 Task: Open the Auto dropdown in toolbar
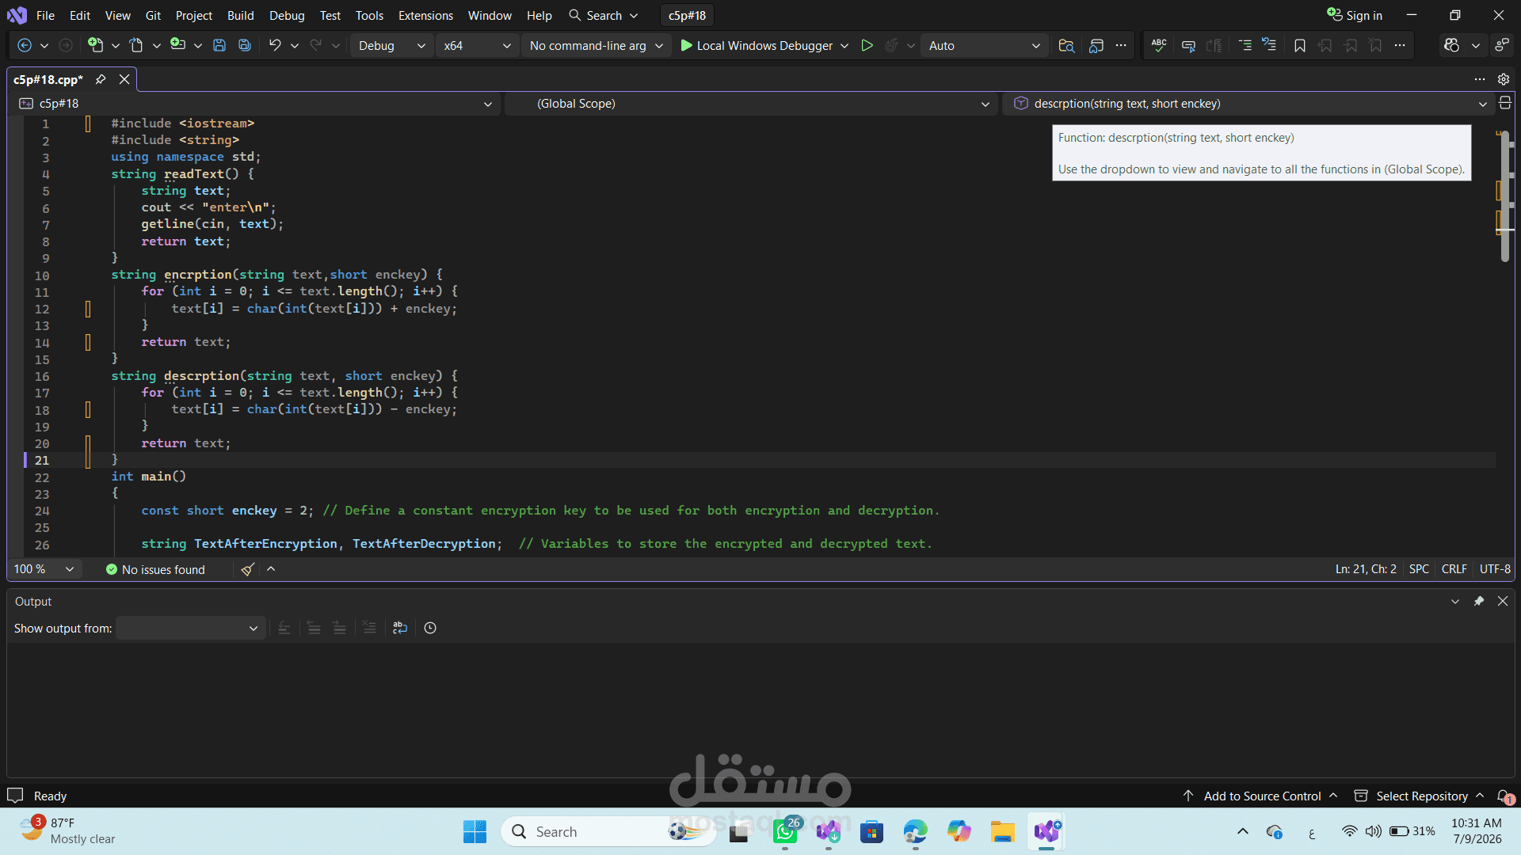985,46
